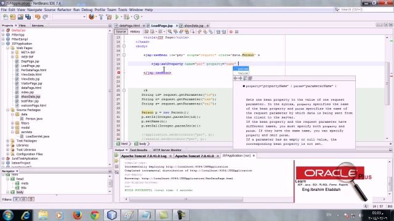
Task: Toggle the third Navigator filter button
Action: (31, 199)
